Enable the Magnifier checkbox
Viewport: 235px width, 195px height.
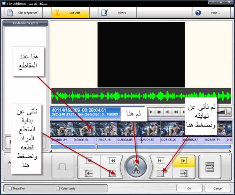[x=10, y=188]
